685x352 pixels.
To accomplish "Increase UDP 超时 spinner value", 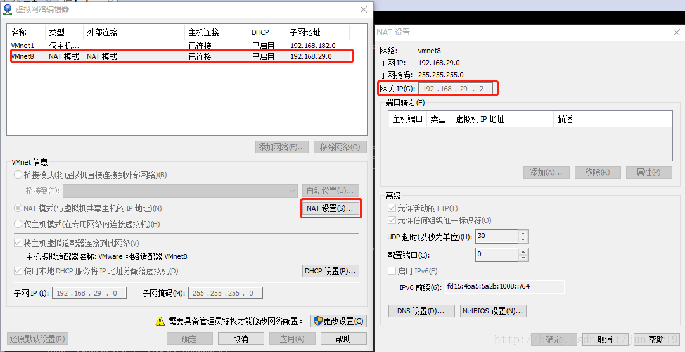I will 523,233.
